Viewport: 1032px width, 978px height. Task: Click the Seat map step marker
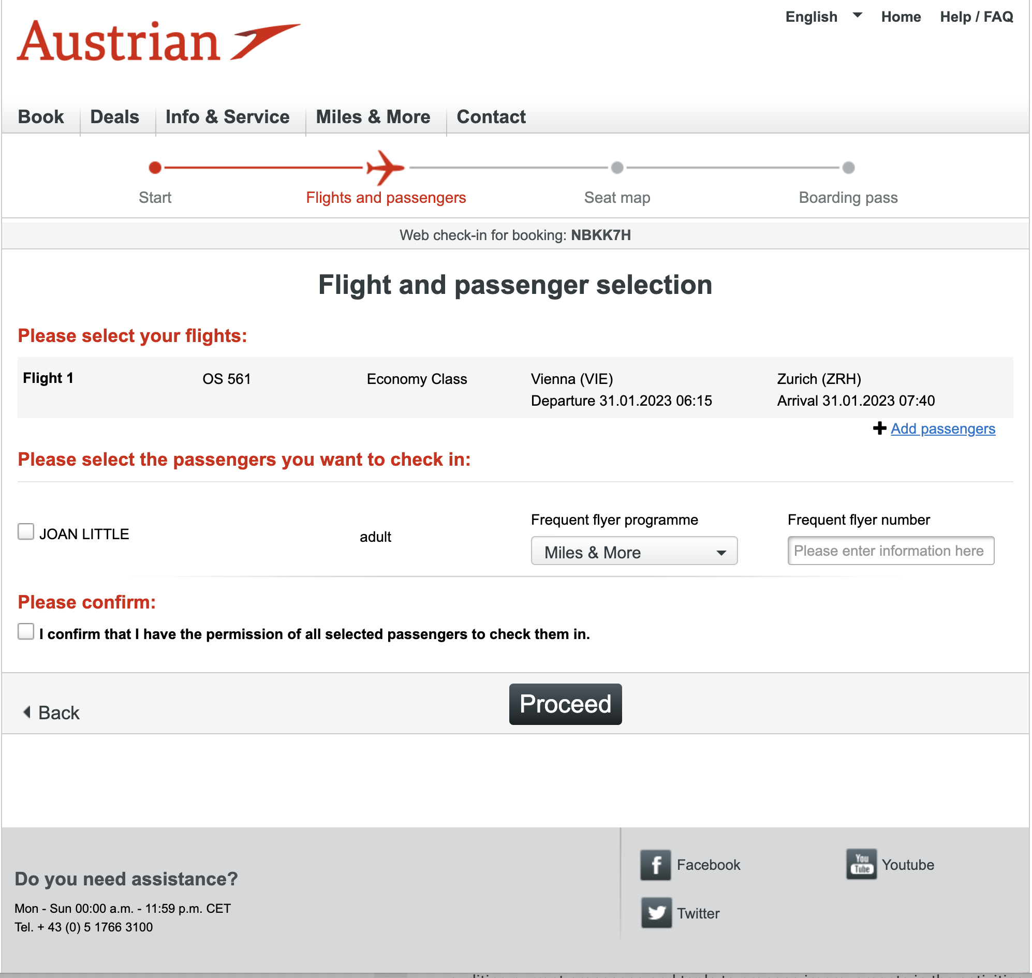(x=617, y=168)
